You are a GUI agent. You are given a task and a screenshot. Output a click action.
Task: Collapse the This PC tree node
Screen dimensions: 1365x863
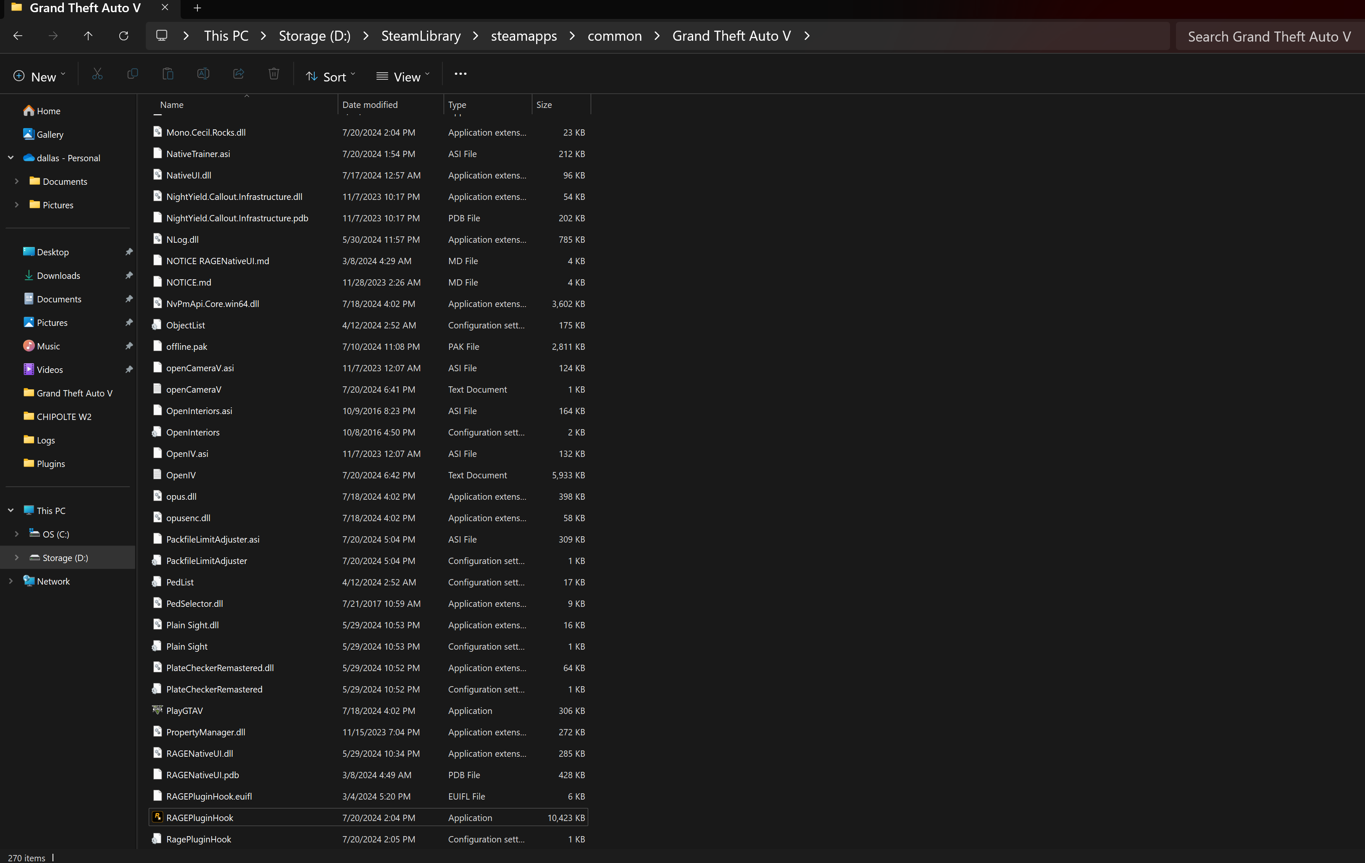(11, 511)
